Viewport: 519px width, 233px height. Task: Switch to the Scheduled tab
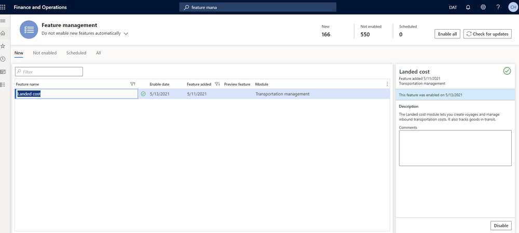coord(76,53)
